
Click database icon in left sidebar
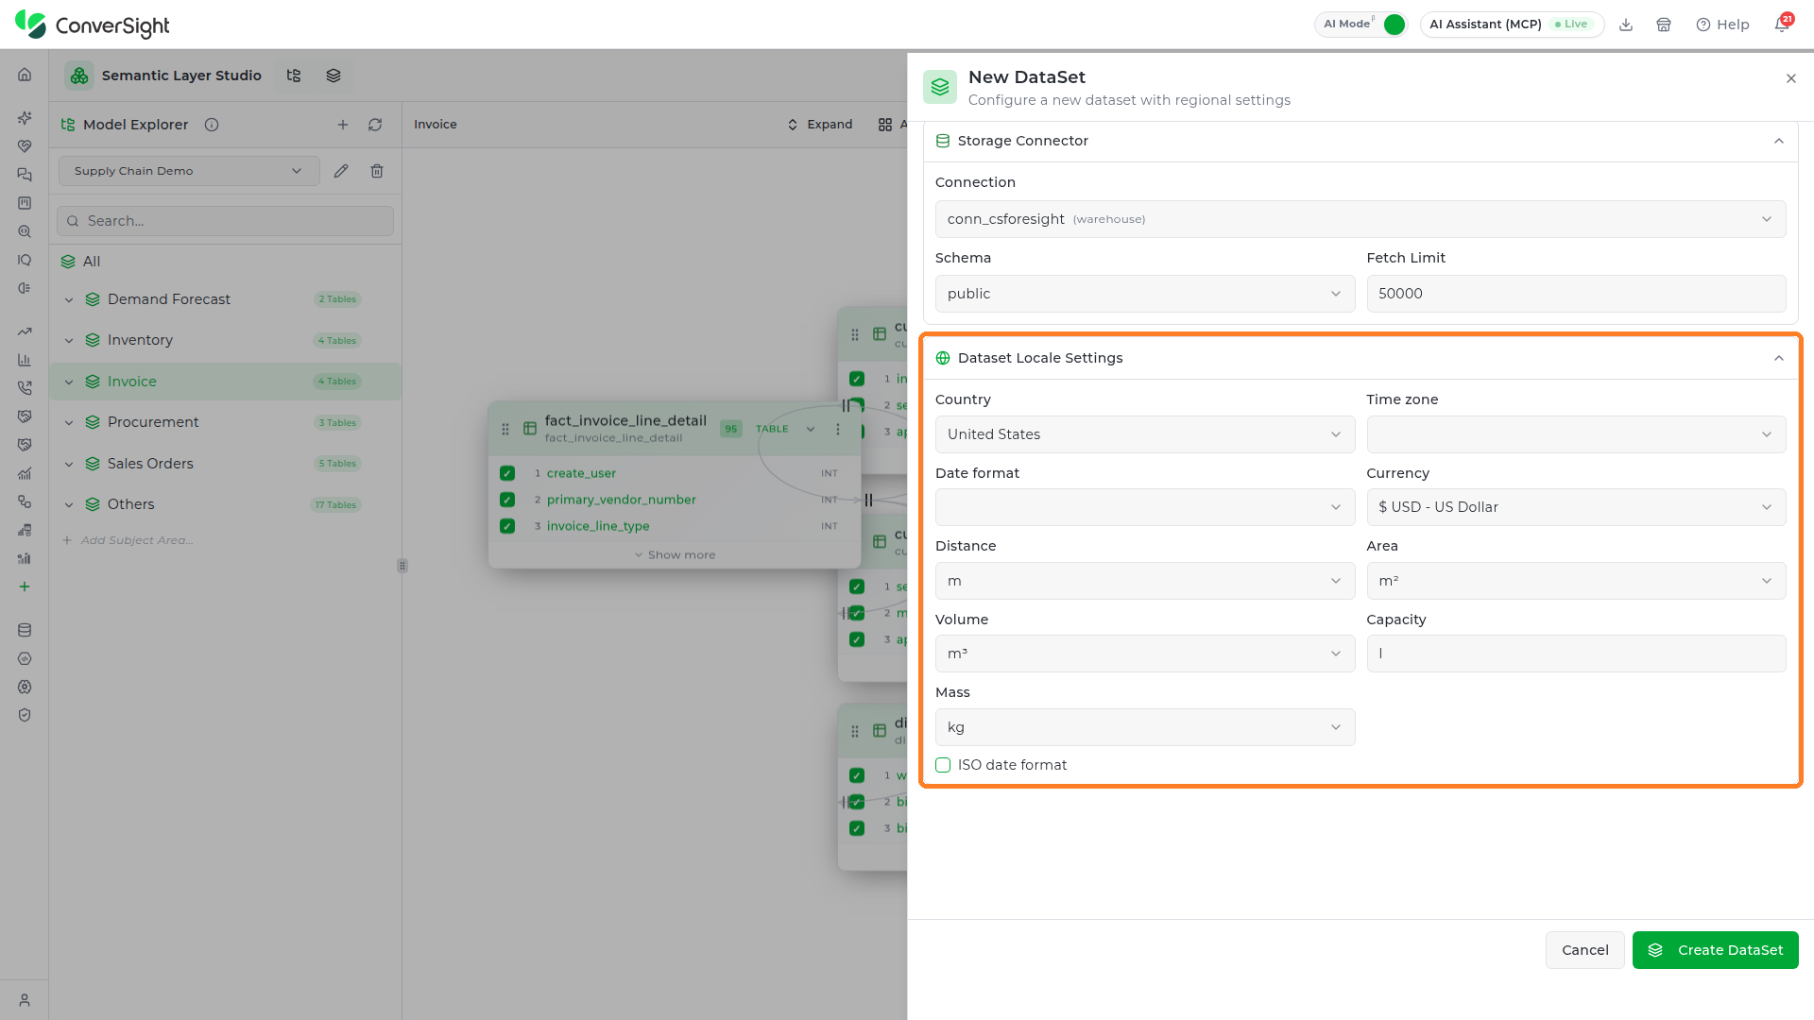(x=25, y=630)
